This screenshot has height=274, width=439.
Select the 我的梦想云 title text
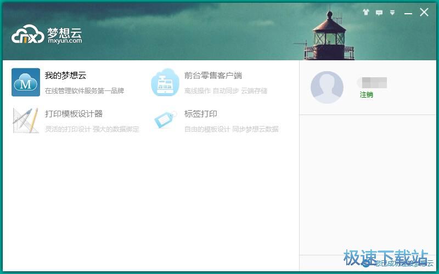pos(65,76)
